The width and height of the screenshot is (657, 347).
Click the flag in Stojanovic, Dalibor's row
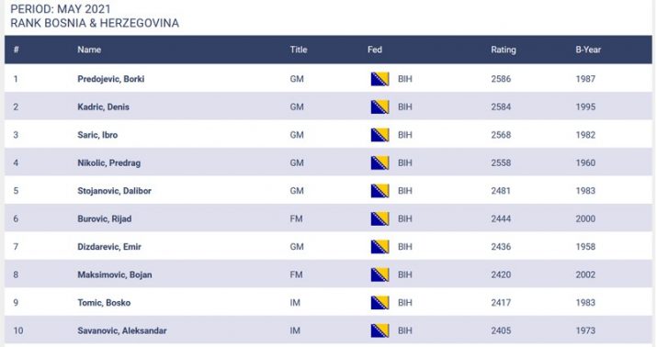(379, 191)
